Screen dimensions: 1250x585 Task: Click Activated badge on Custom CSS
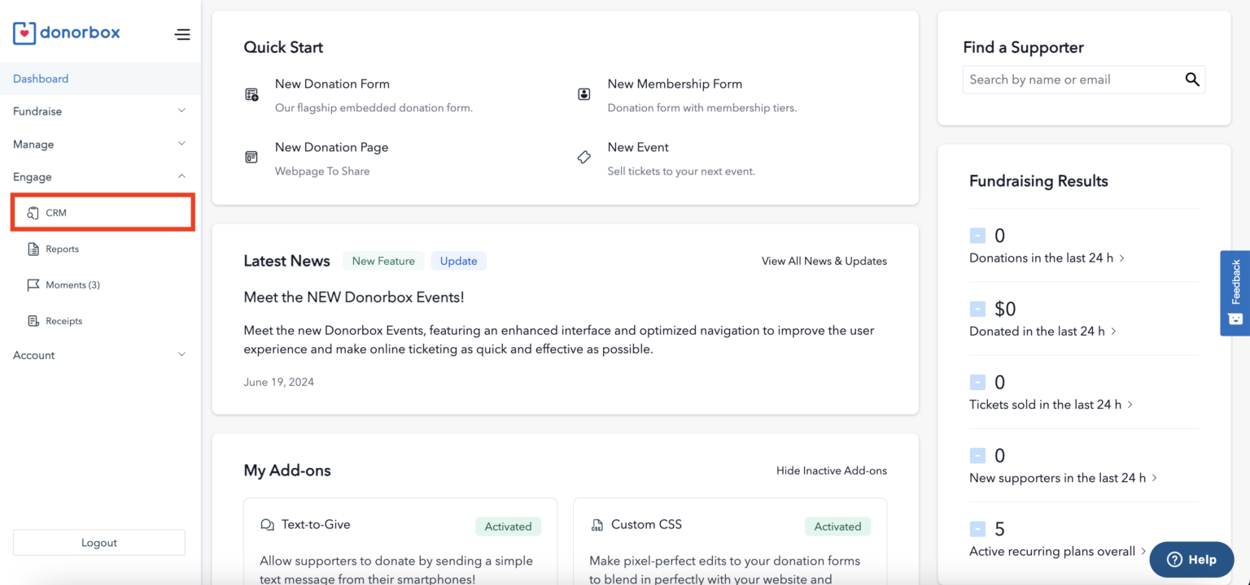coord(837,526)
